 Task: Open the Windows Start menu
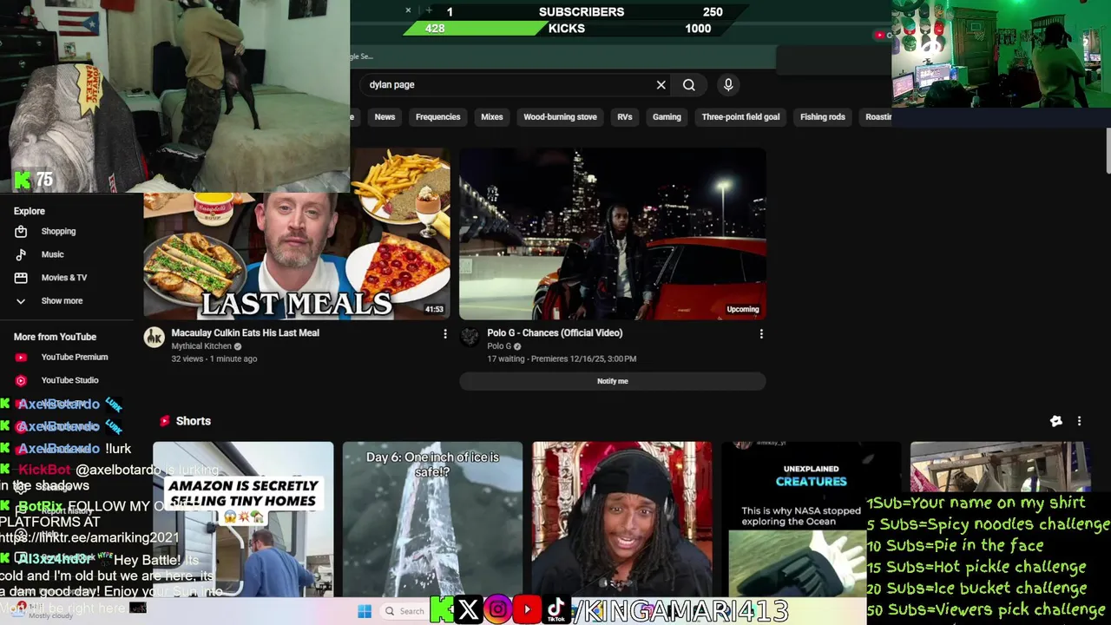(x=365, y=611)
